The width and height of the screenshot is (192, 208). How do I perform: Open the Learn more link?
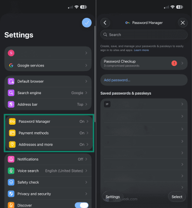[x=141, y=50]
